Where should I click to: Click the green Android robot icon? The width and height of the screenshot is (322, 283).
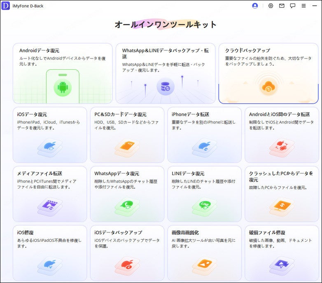(x=63, y=87)
